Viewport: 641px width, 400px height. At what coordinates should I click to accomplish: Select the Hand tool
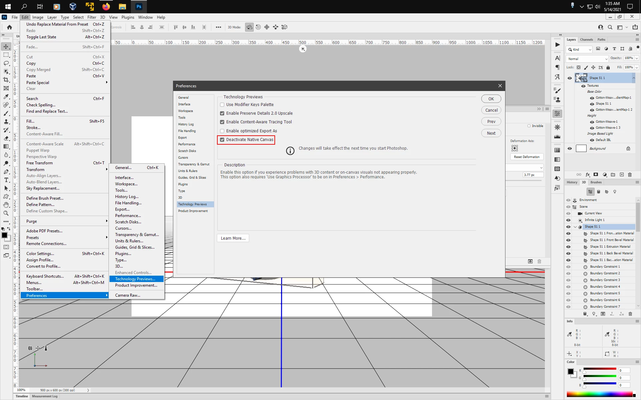pos(6,205)
